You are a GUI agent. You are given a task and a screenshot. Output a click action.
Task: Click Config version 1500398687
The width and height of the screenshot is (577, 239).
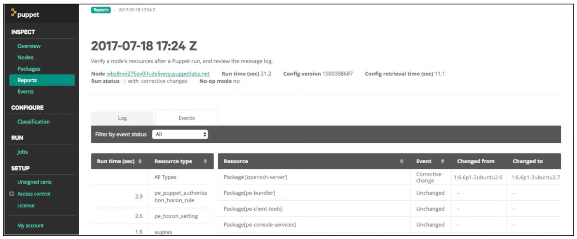tap(318, 74)
